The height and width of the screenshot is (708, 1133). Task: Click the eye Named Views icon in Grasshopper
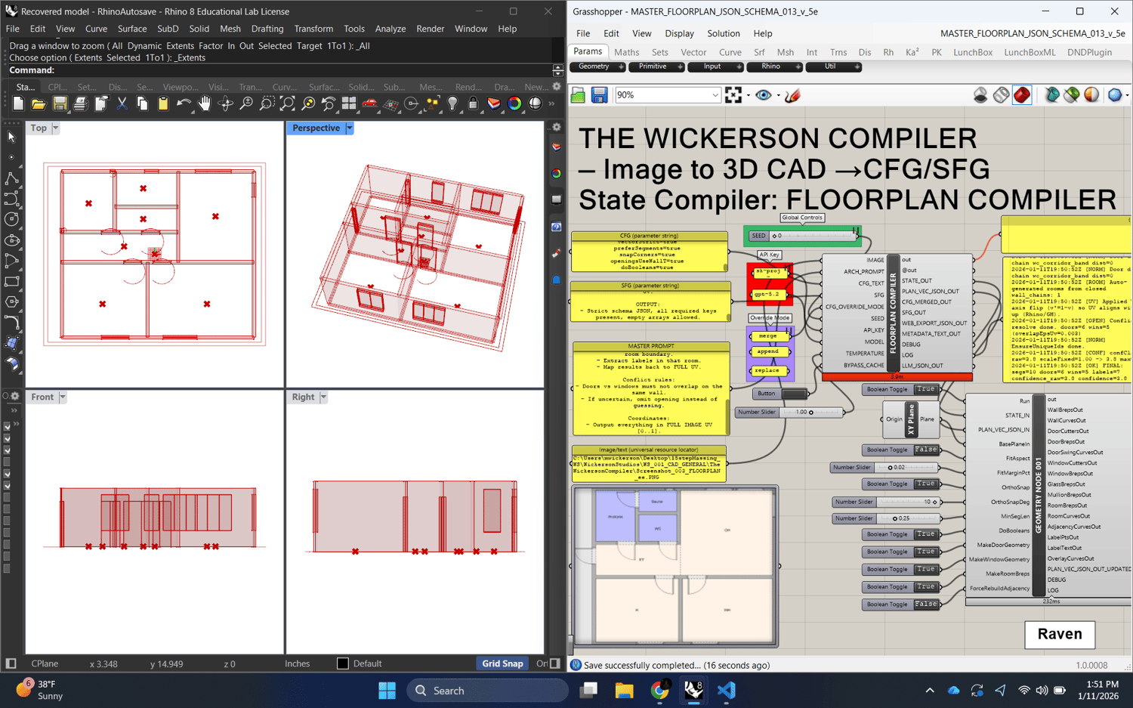[764, 95]
